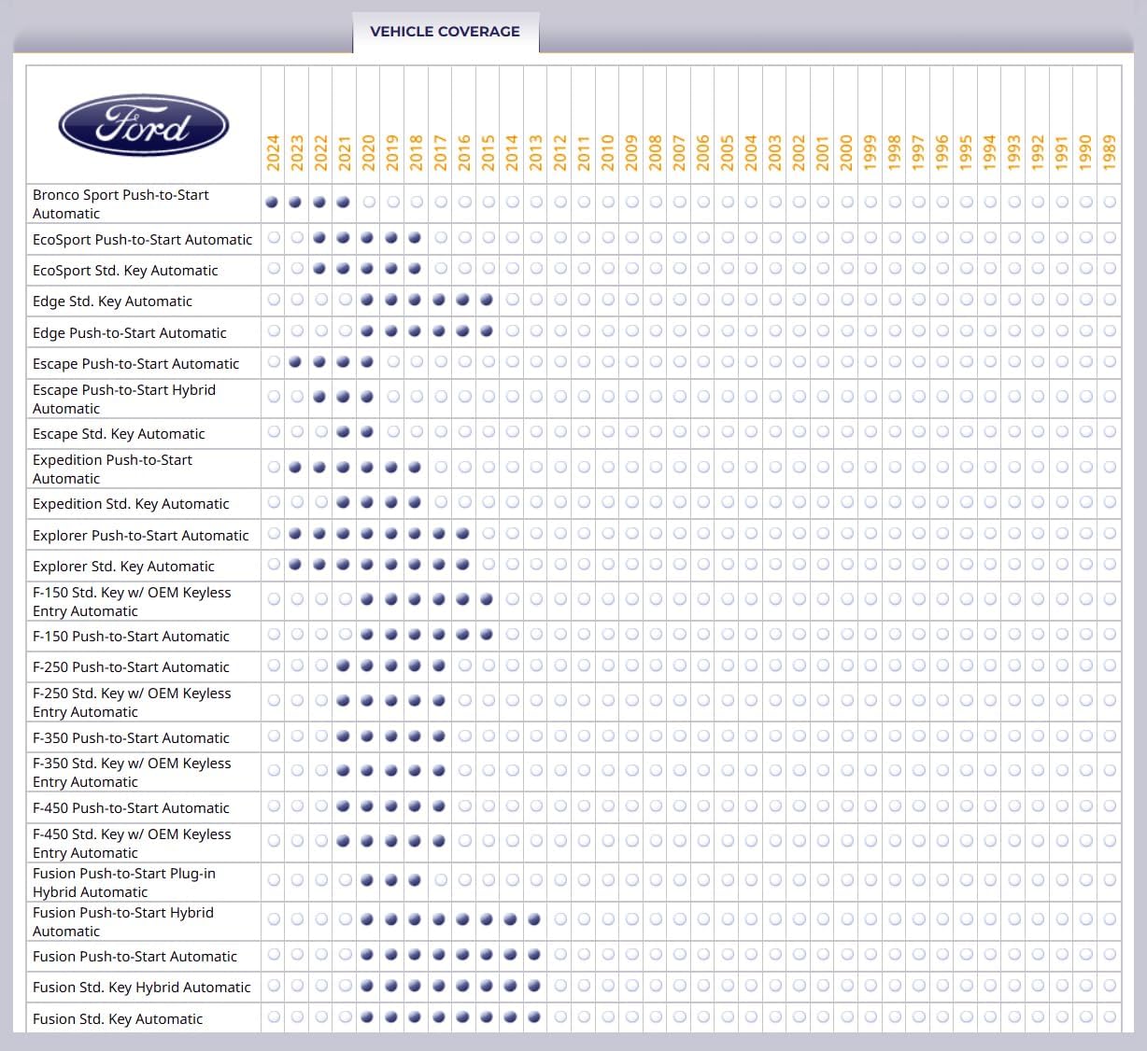
Task: Click Fusion Push-to-Start Plug-in 2020 dot
Action: (368, 880)
